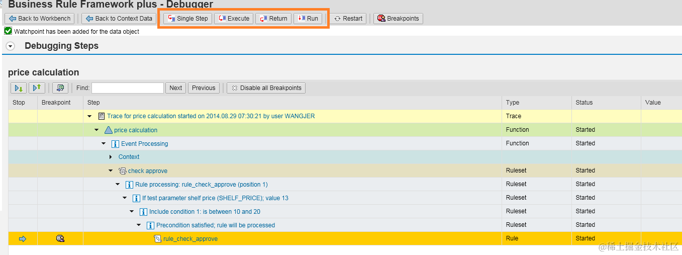Click the Value column header

(x=661, y=103)
